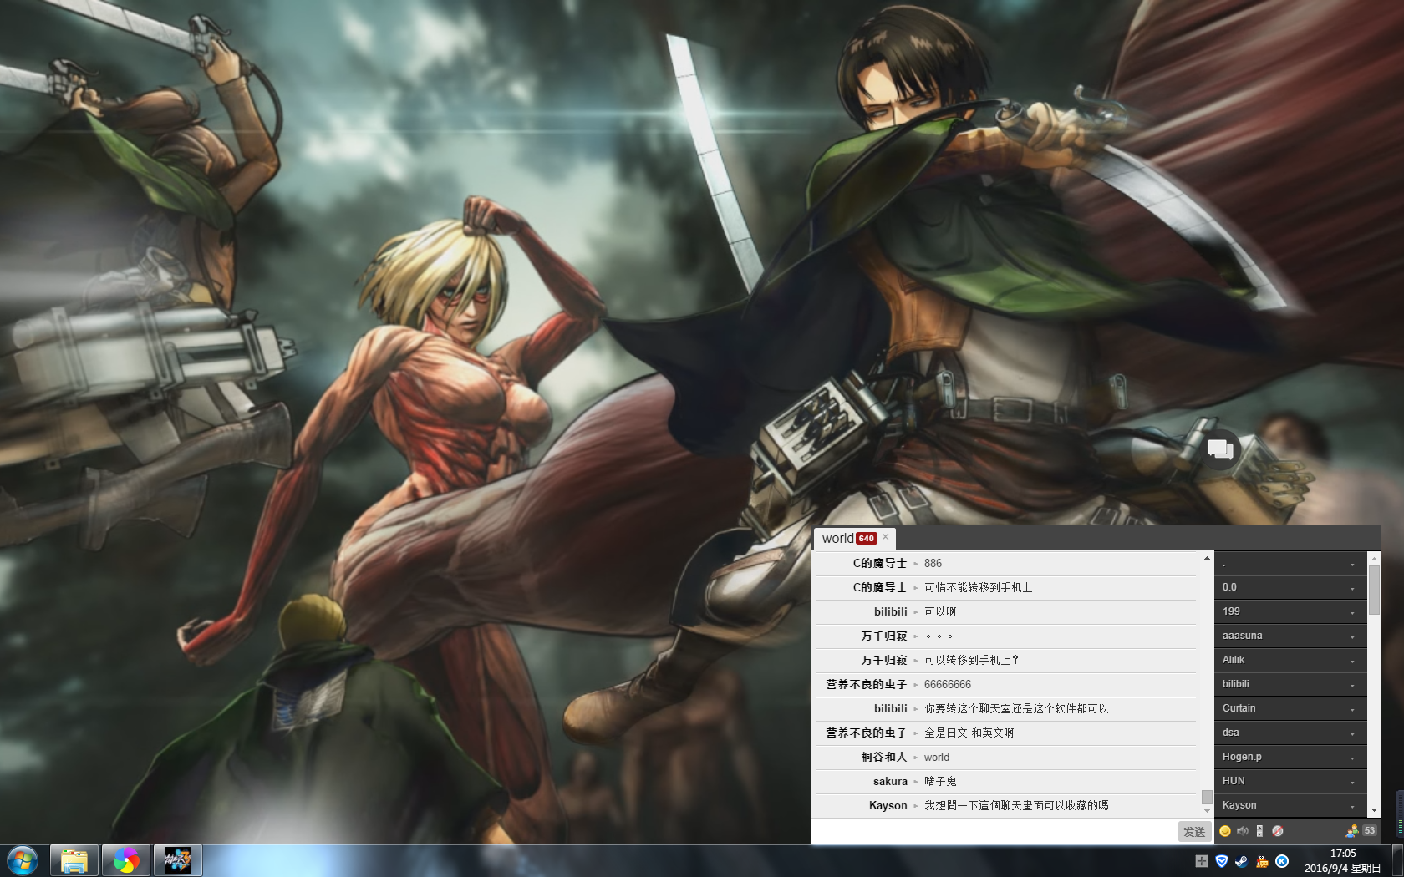Click the 发送 send button

click(1194, 832)
